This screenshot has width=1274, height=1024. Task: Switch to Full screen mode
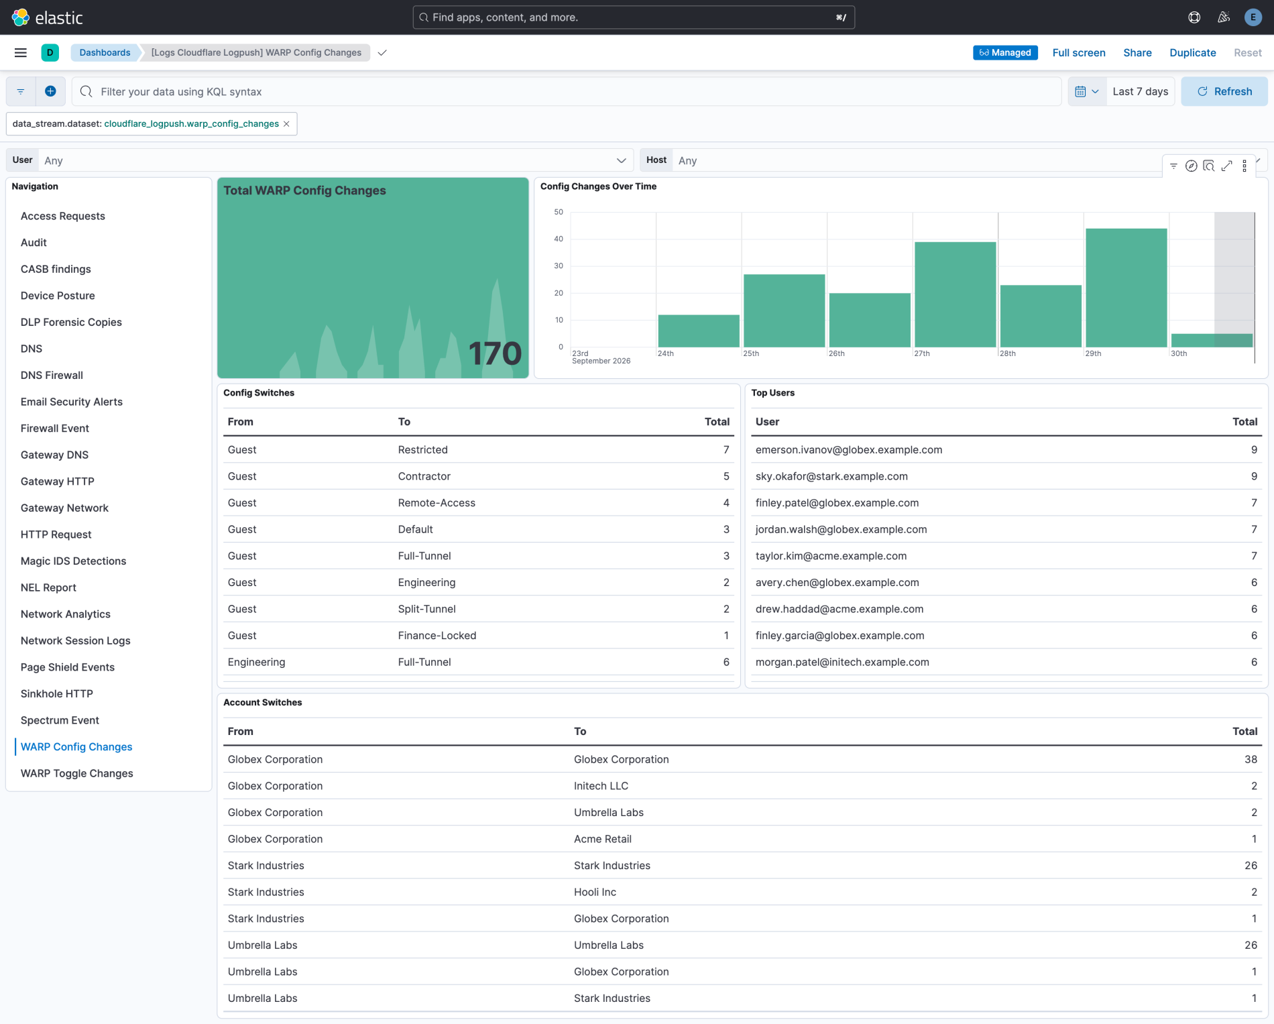coord(1079,52)
